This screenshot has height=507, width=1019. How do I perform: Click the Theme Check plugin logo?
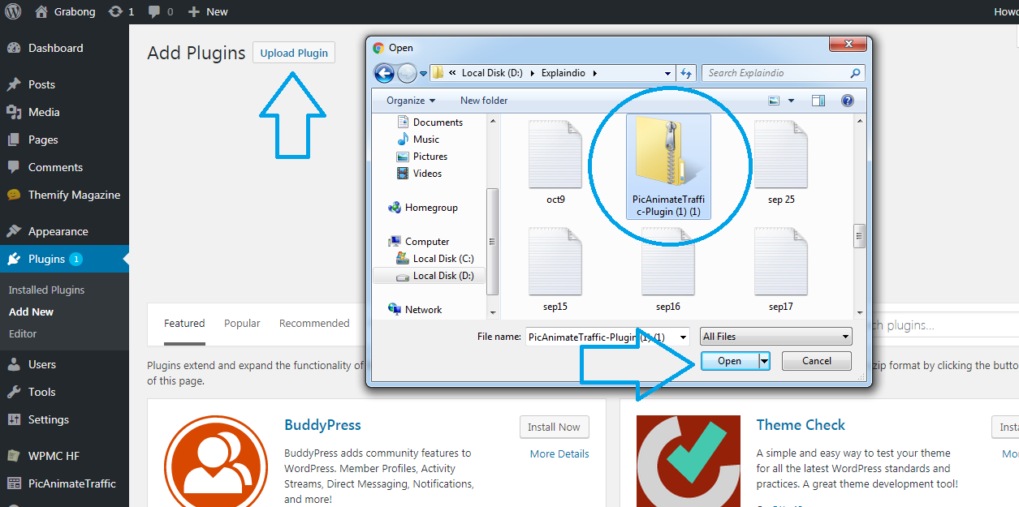[689, 461]
